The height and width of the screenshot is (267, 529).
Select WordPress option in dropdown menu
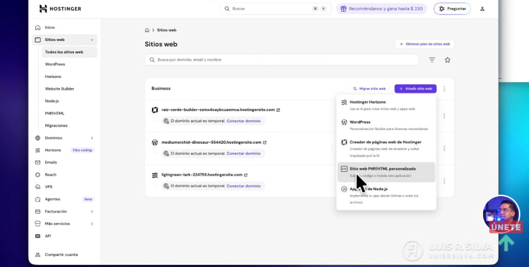[386, 125]
